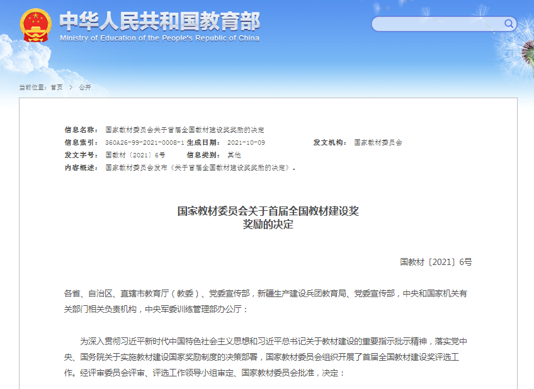Screen dimensions: 534x389
Task: Click the 发文机构 value 国家教材委员会
Action: coord(378,142)
